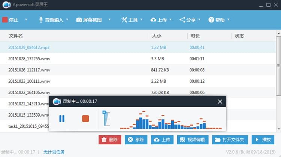Select the file starting 20151015_133539

point(29,115)
